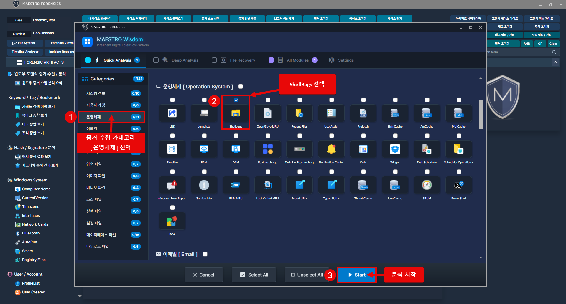Pick the Typed URLs icon

click(x=300, y=185)
